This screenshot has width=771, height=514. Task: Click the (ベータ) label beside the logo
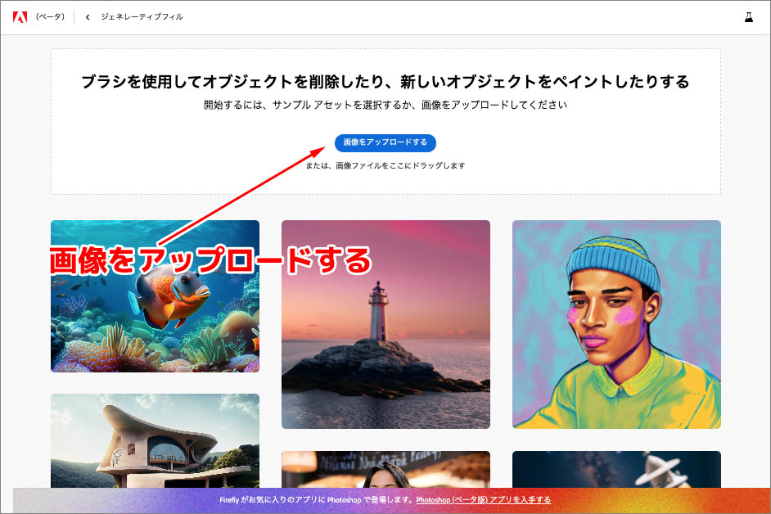point(50,17)
